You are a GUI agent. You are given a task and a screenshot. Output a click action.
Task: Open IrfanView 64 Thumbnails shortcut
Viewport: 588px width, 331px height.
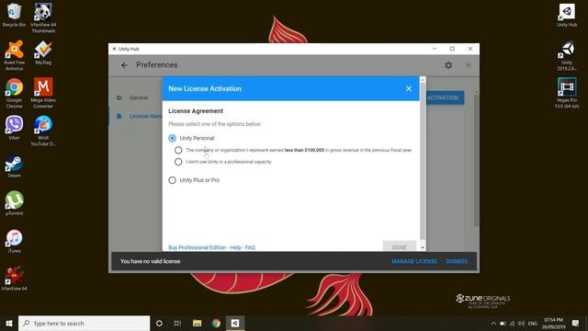pyautogui.click(x=43, y=17)
